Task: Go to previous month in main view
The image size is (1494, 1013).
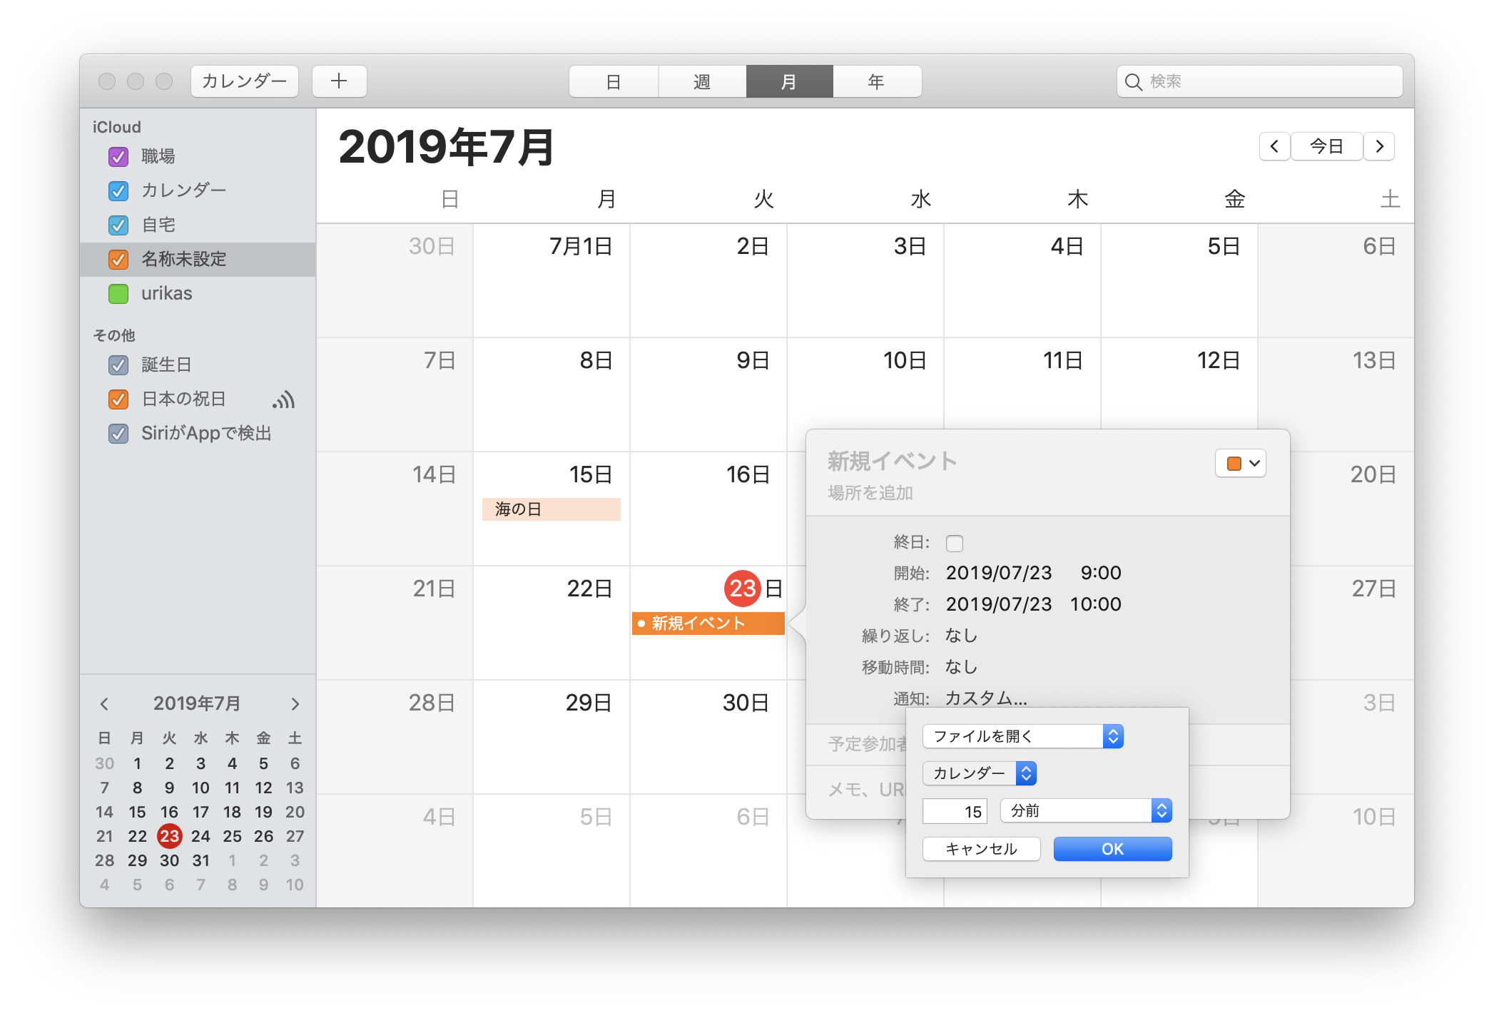Action: 1274,146
